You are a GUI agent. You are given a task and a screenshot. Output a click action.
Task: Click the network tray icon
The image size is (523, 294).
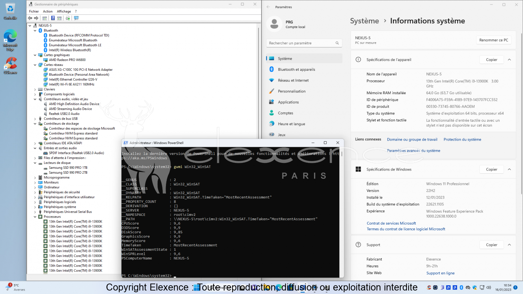[x=482, y=288]
